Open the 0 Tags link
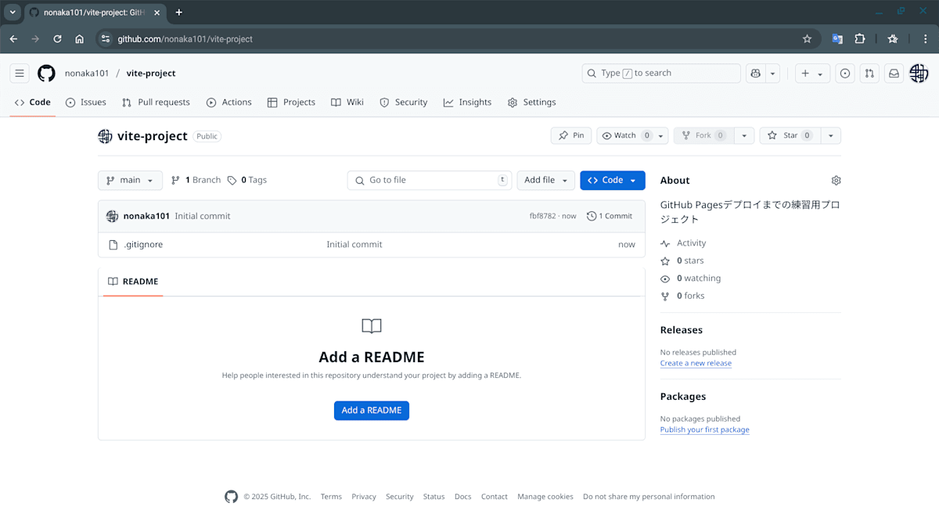Image resolution: width=939 pixels, height=528 pixels. (x=247, y=181)
